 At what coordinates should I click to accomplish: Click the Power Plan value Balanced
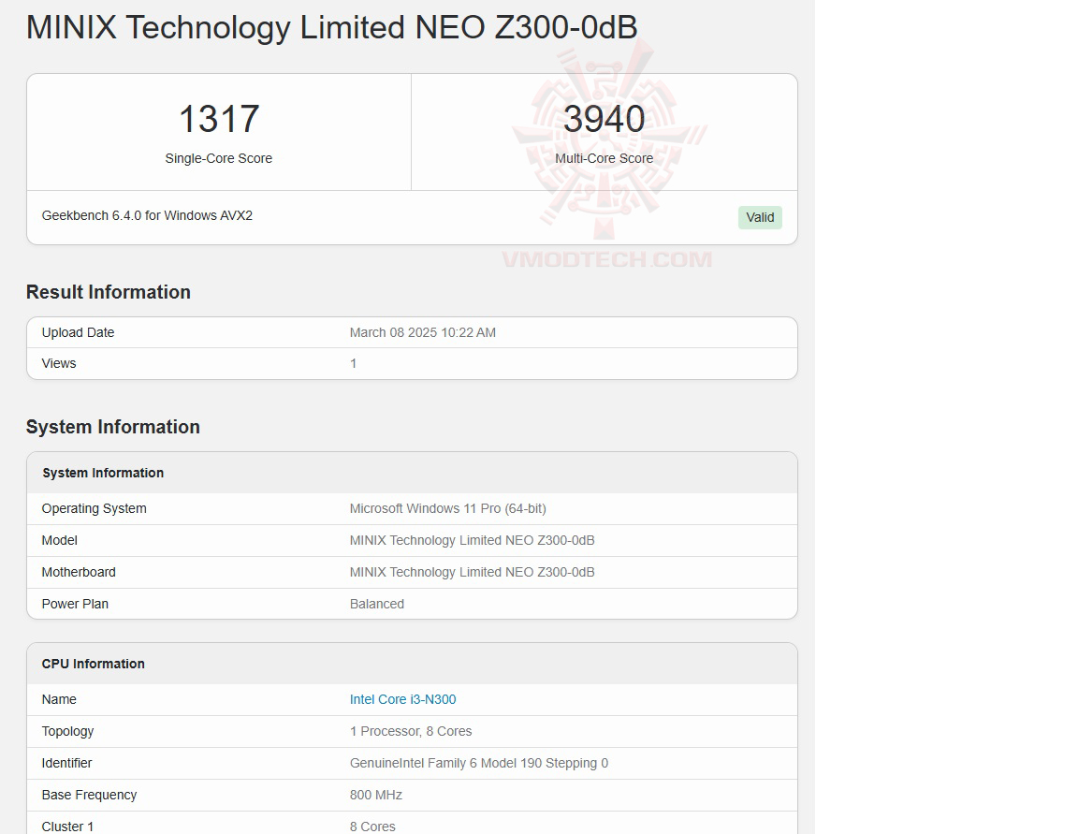[376, 604]
